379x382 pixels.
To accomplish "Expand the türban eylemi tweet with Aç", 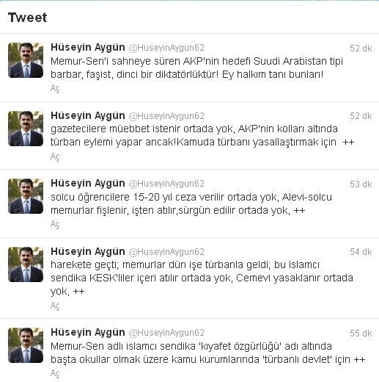I will pyautogui.click(x=55, y=156).
